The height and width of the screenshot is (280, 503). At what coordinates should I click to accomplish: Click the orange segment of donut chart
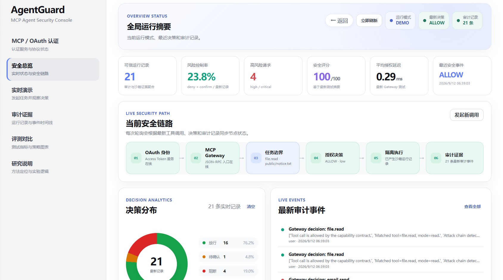point(132,258)
